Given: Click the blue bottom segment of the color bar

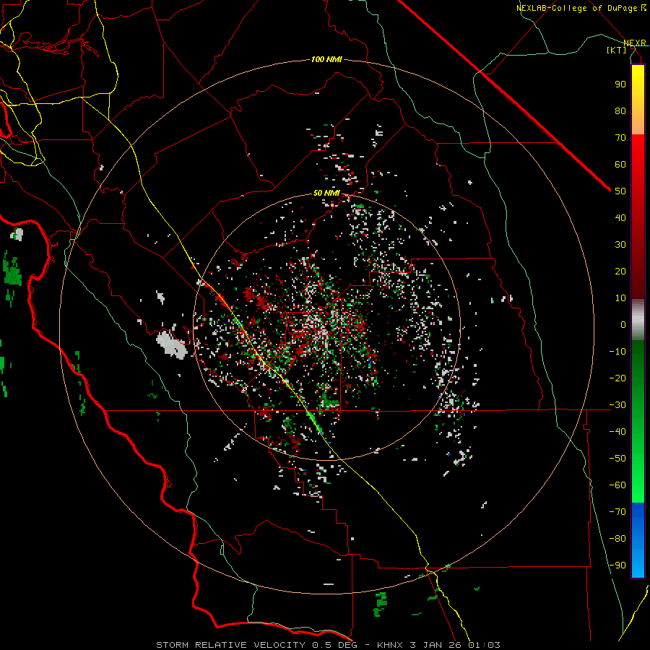Looking at the screenshot, I should tap(638, 540).
